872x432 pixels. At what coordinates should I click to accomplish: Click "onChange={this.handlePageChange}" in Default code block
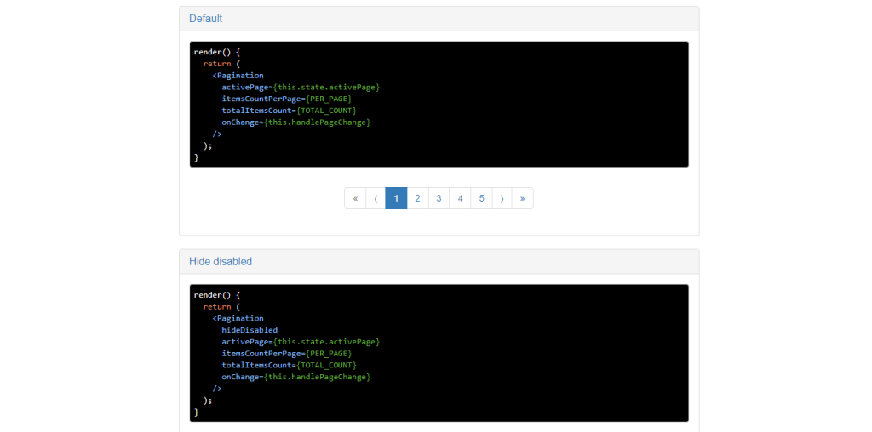(x=295, y=122)
